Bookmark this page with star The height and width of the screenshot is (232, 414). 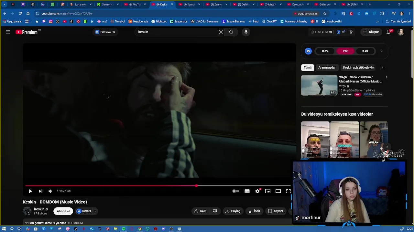click(x=325, y=14)
